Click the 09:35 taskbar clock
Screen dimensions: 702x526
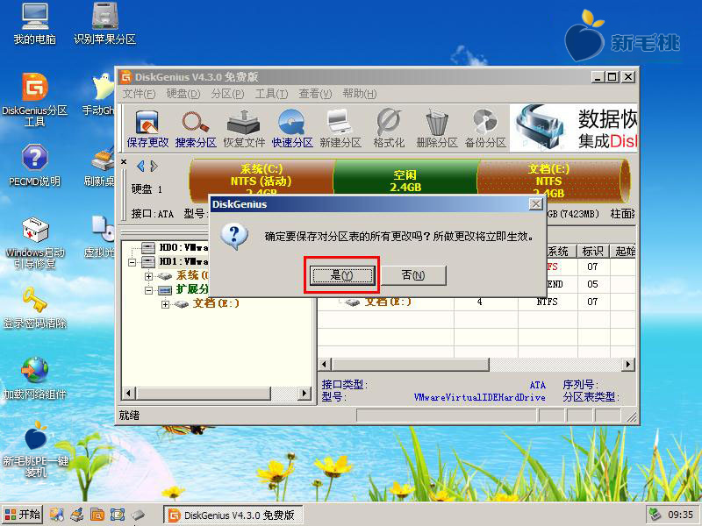click(680, 515)
